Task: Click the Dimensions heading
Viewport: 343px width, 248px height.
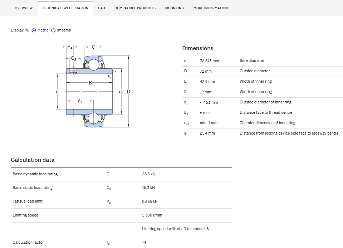Action: 198,48
